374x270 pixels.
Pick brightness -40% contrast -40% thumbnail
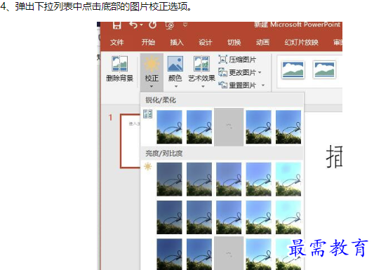[169, 180]
